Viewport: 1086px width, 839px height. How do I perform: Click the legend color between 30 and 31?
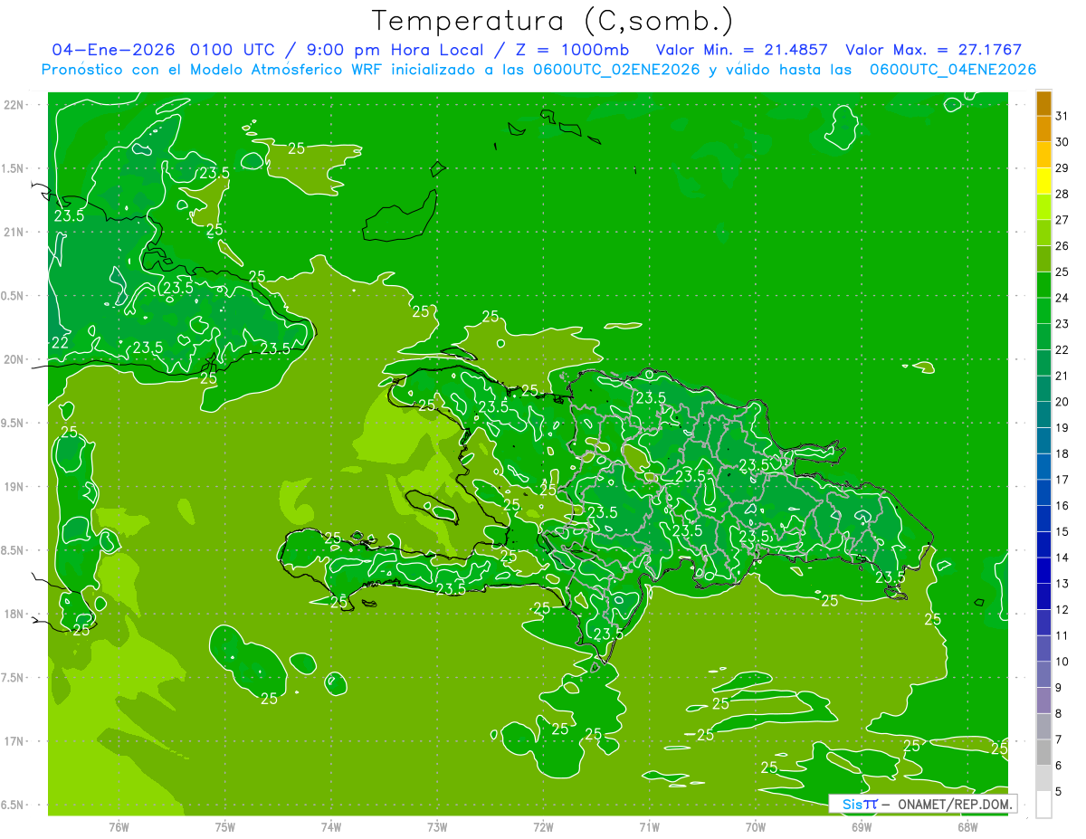(1043, 129)
